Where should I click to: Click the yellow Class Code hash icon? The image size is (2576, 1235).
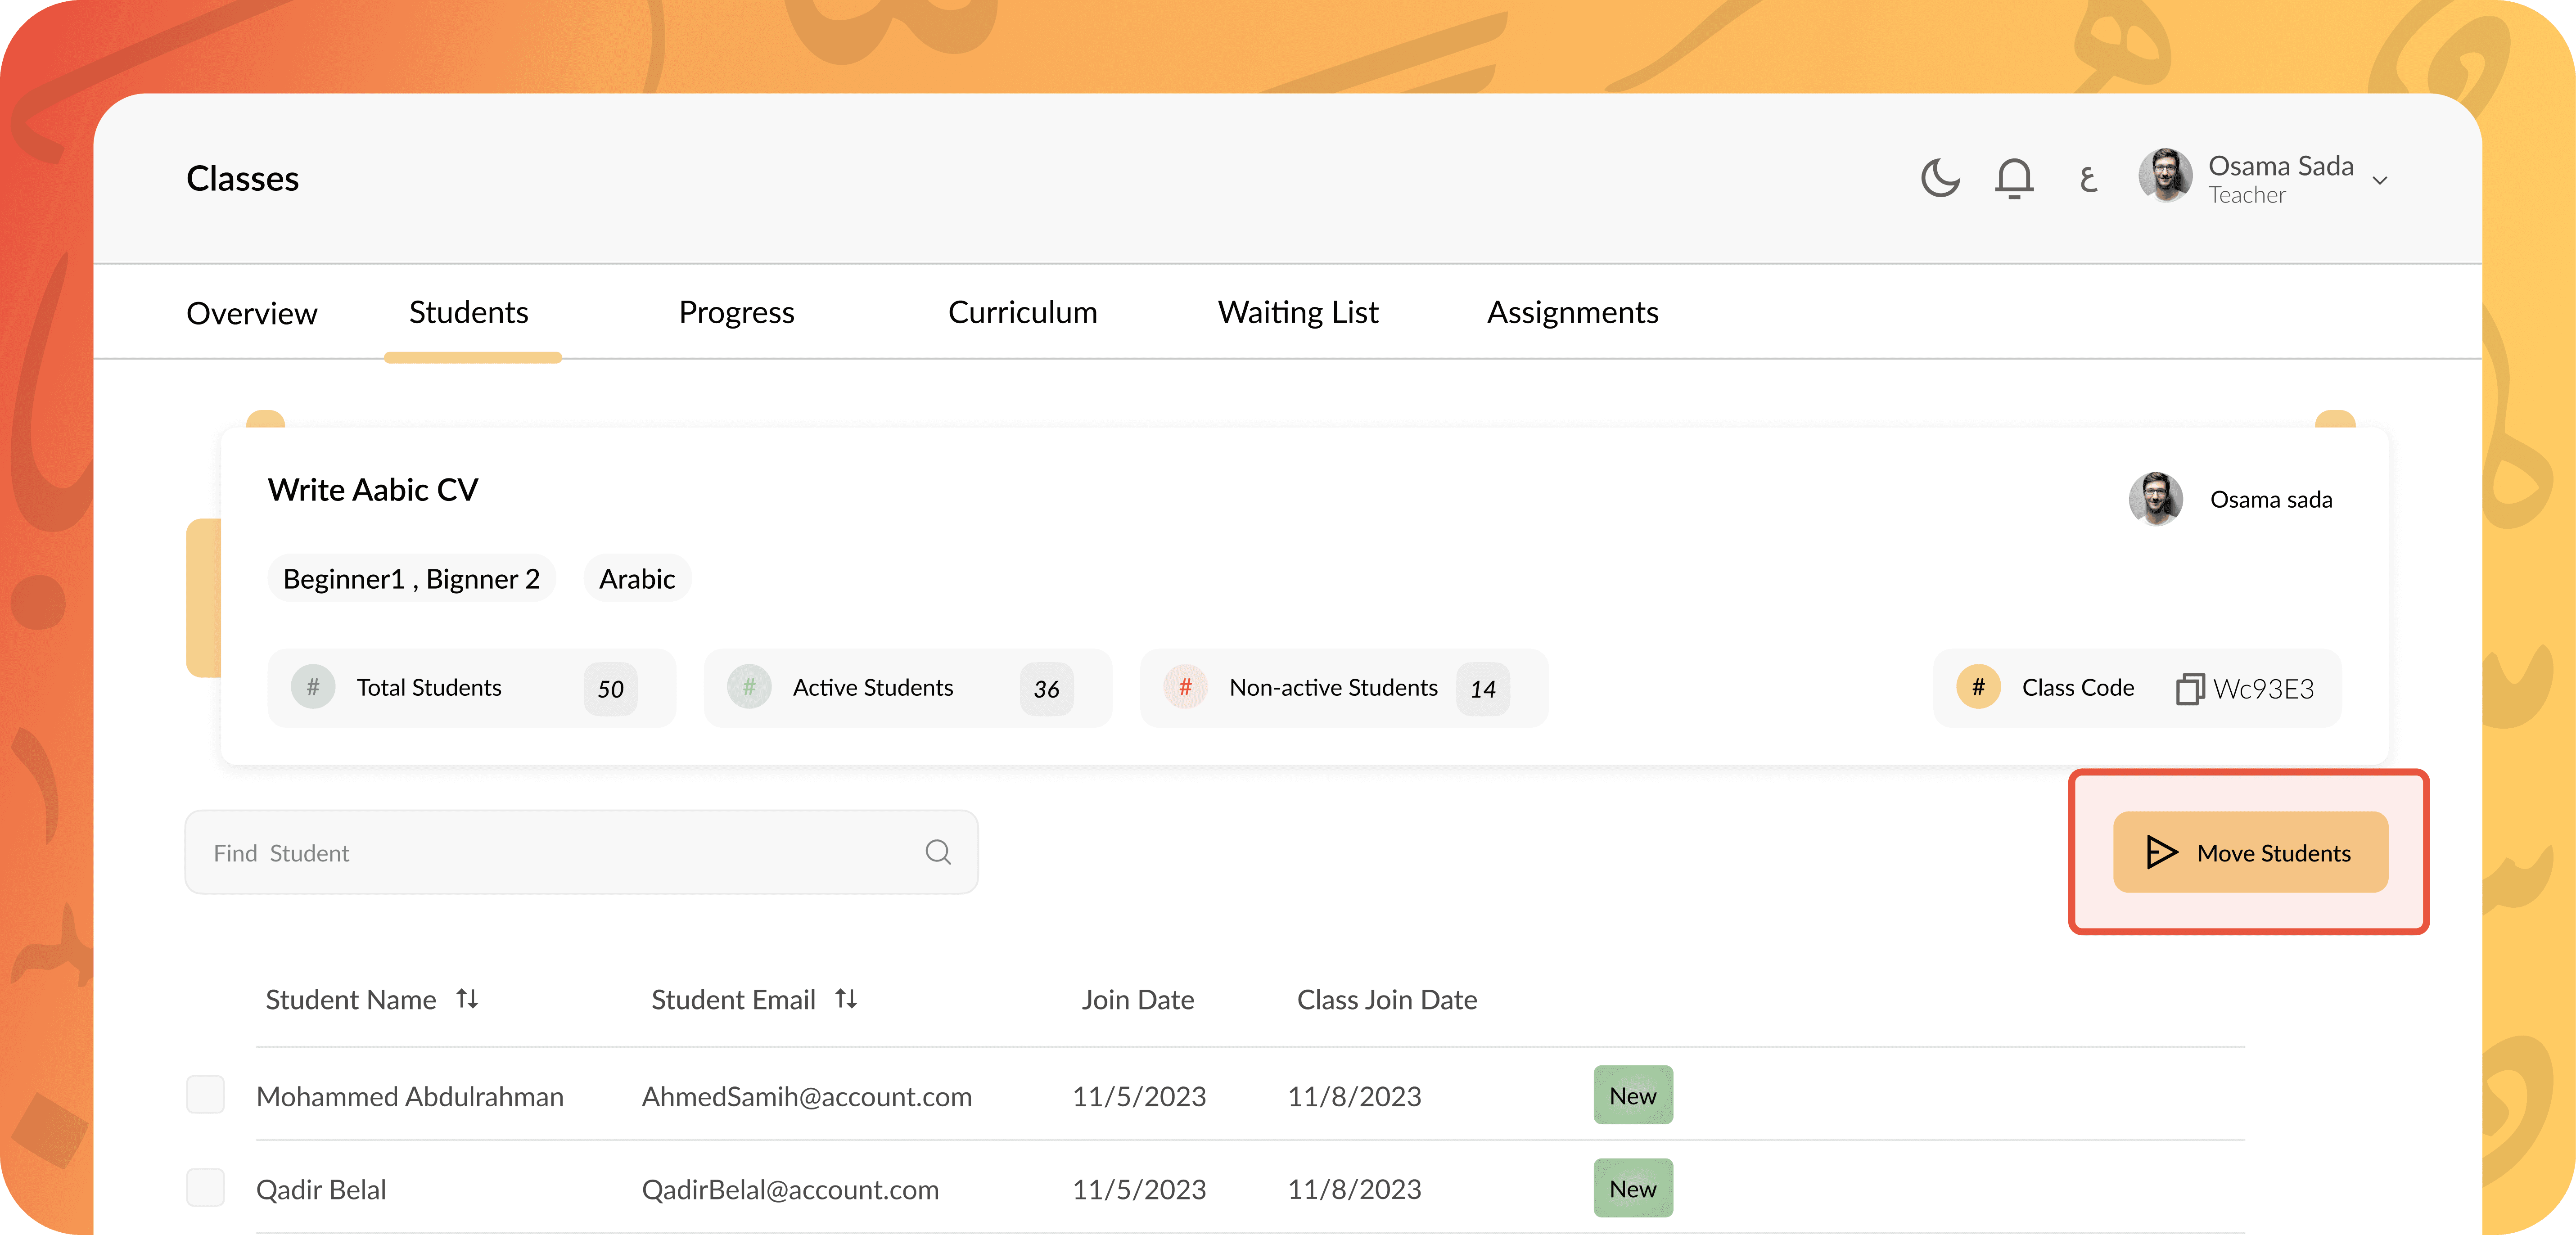pyautogui.click(x=1977, y=687)
